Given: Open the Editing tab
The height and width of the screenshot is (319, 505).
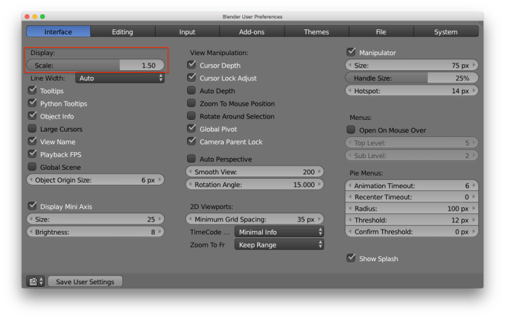Looking at the screenshot, I should pos(122,32).
